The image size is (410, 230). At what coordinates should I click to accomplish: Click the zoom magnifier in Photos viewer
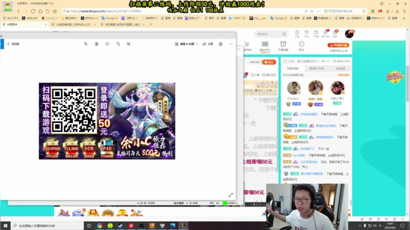86,44
